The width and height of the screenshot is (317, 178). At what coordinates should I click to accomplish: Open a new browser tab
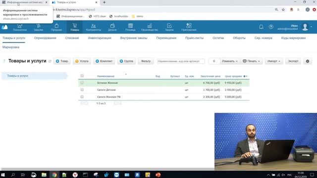tap(104, 2)
